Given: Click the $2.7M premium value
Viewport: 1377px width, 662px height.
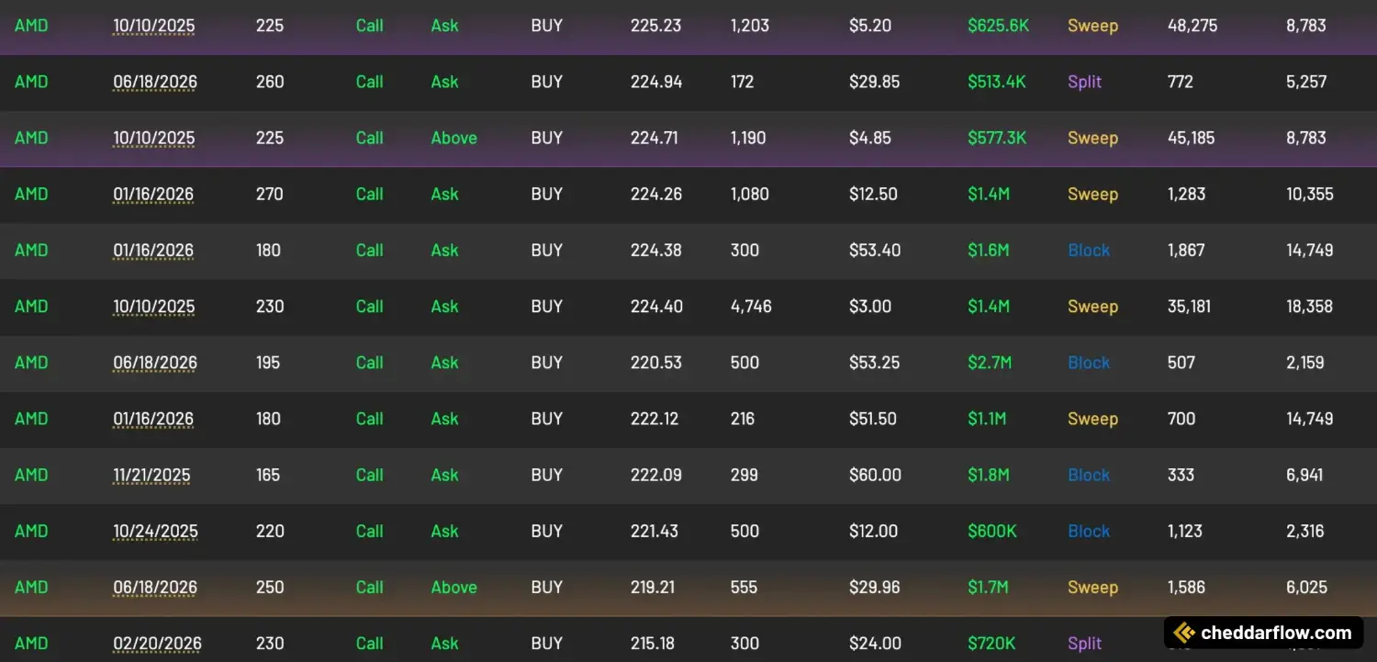Looking at the screenshot, I should tap(989, 363).
